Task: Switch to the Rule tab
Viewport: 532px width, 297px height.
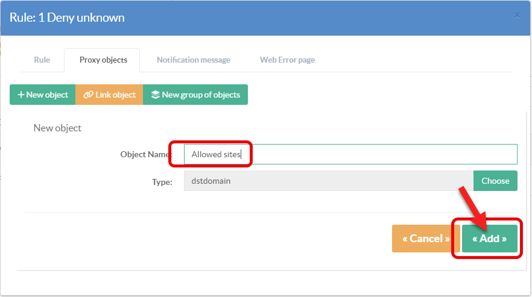Action: pyautogui.click(x=42, y=60)
